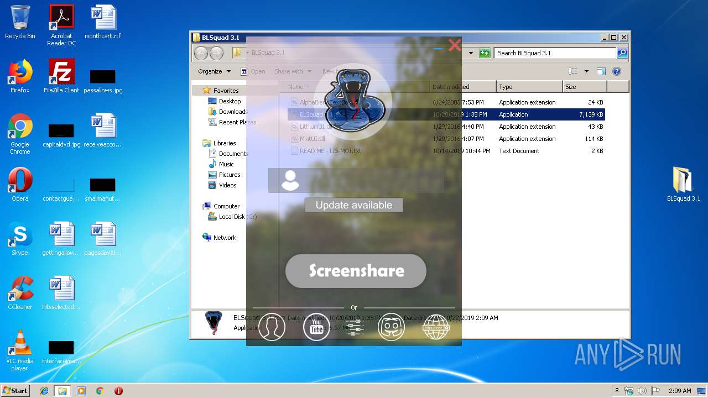This screenshot has width=708, height=398.
Task: Sort files by Type column
Action: (x=529, y=87)
